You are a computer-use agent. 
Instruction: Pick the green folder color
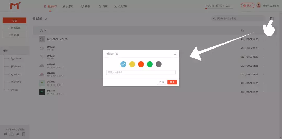pyautogui.click(x=150, y=64)
